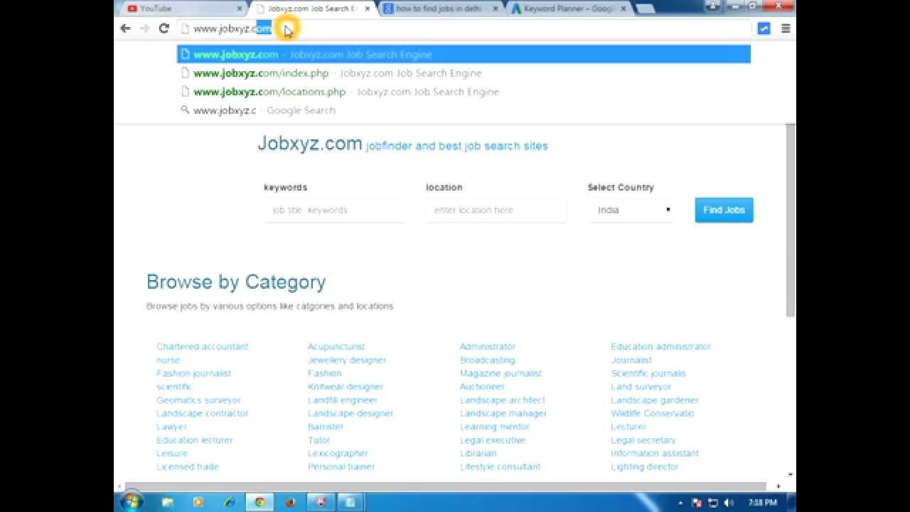
Task: Browse Land surveyor jobs
Action: 641,387
